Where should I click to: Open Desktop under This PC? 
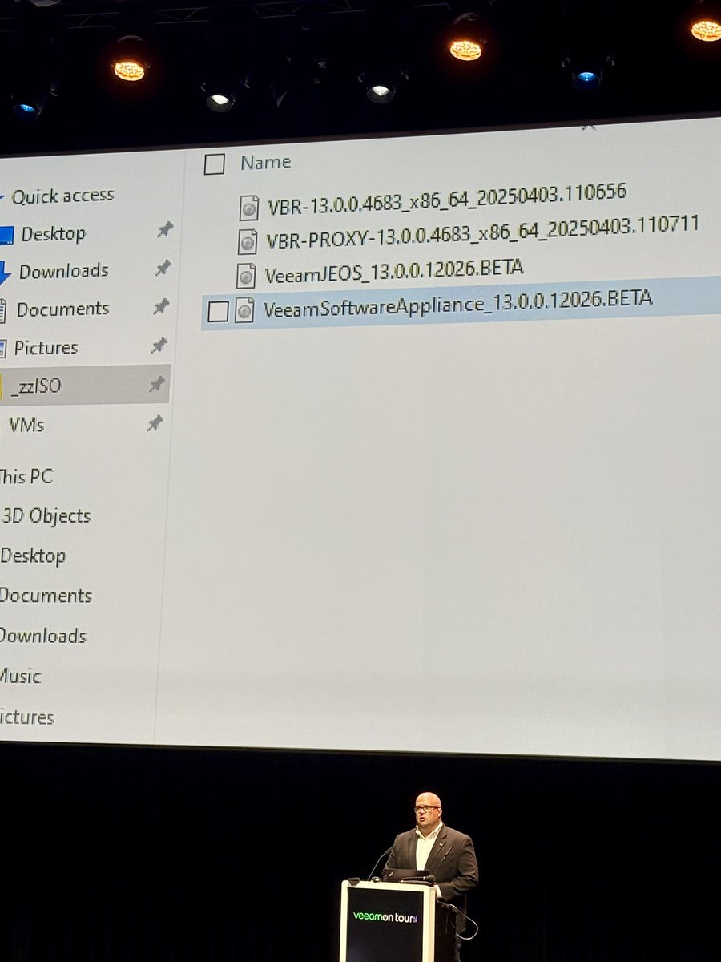[33, 556]
